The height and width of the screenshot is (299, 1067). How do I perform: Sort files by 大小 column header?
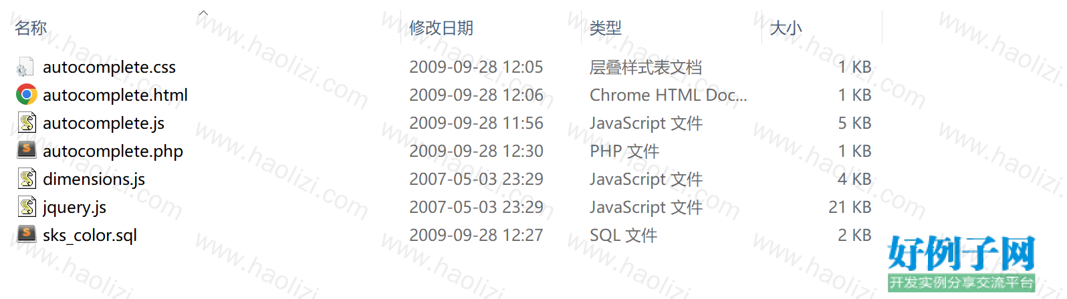coord(786,28)
